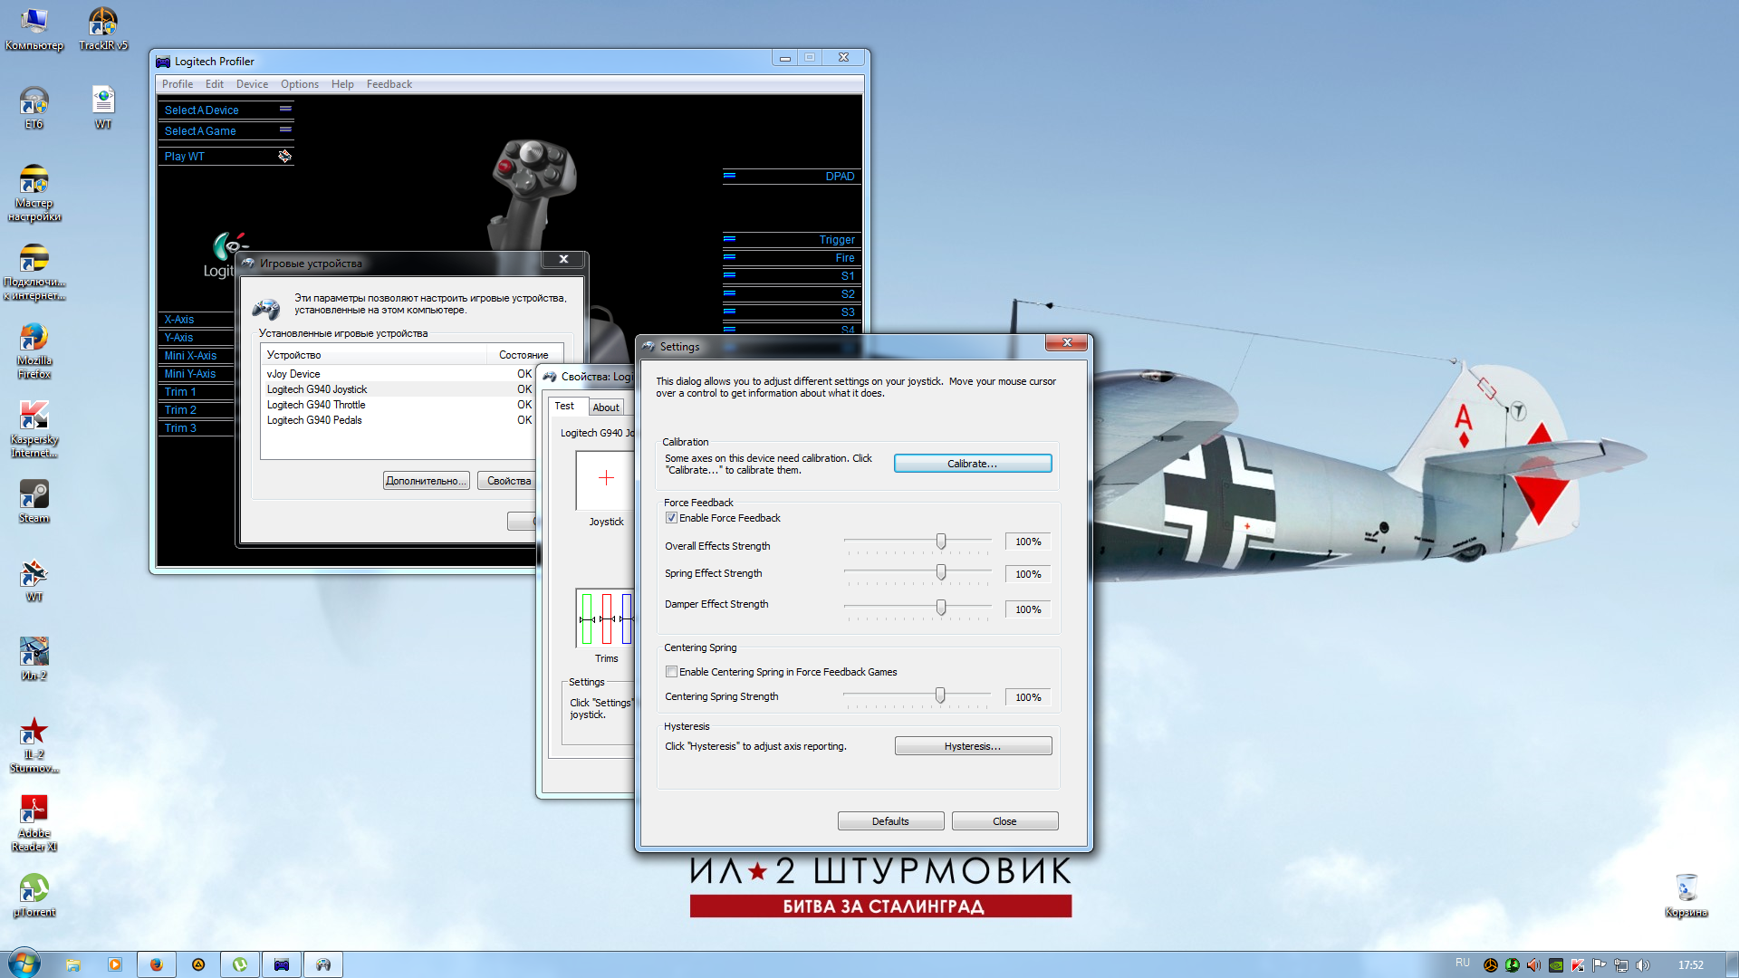Viewport: 1739px width, 978px height.
Task: Open the Ил-2 desktop shortcut
Action: [x=34, y=658]
